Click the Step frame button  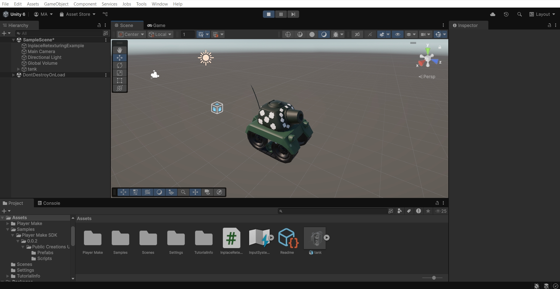tap(293, 14)
